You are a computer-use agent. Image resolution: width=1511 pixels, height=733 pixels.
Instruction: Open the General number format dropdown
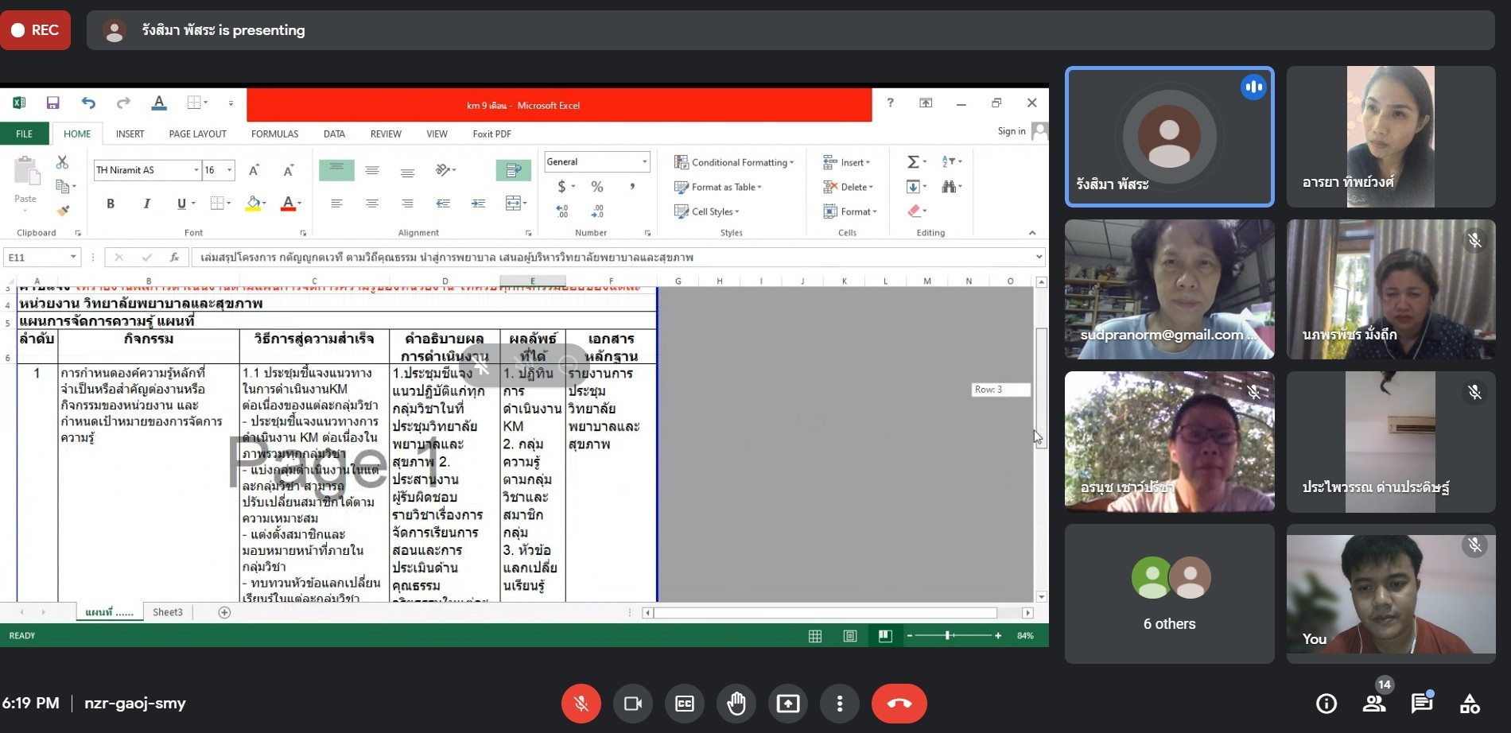click(644, 162)
